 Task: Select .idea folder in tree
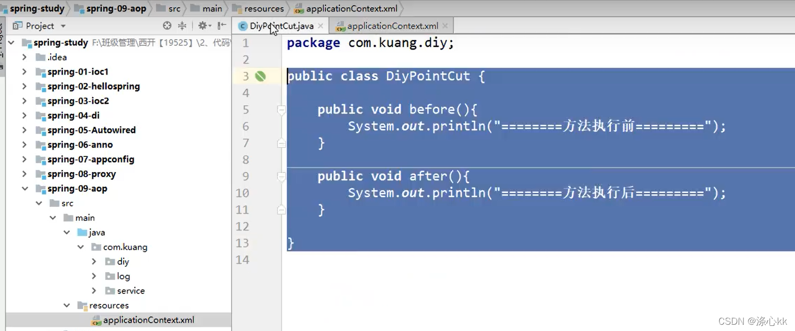coord(56,57)
